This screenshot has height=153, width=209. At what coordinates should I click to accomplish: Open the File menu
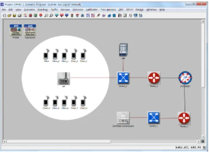click(x=4, y=10)
